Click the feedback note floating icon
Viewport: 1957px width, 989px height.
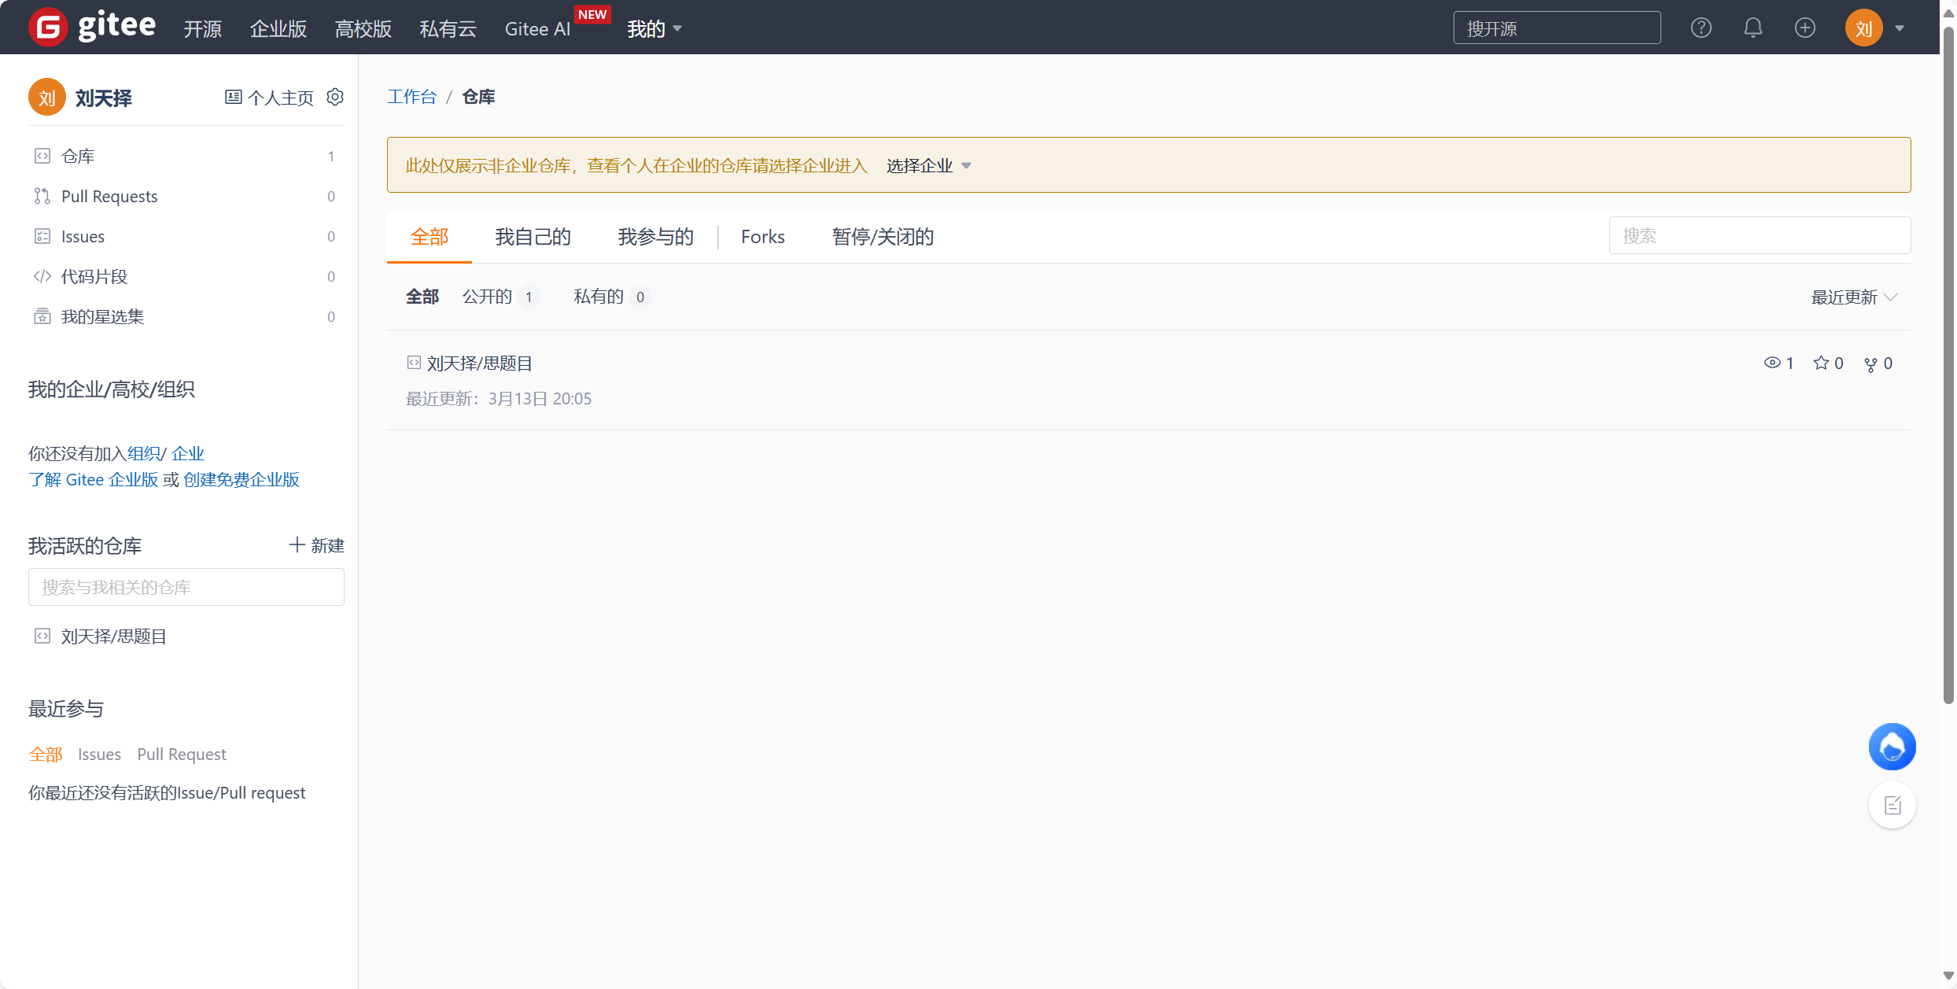(x=1892, y=805)
